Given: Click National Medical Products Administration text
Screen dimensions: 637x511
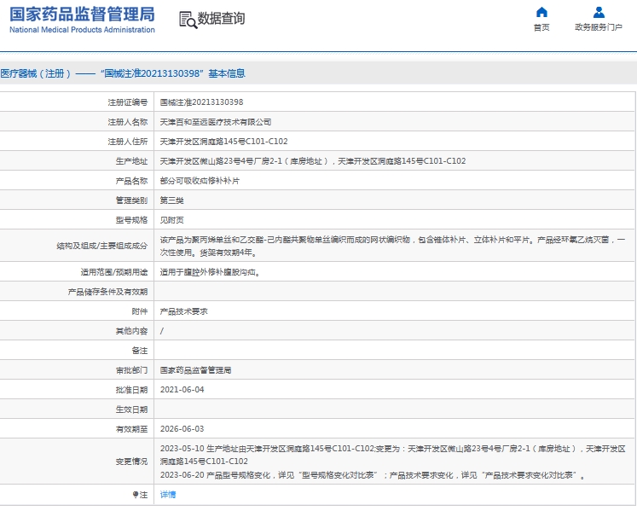Looking at the screenshot, I should coord(82,30).
